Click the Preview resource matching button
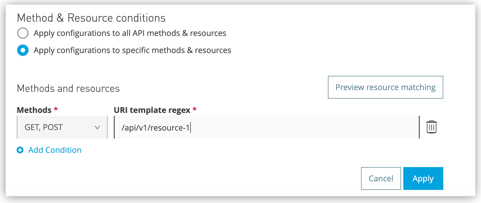 [x=385, y=87]
